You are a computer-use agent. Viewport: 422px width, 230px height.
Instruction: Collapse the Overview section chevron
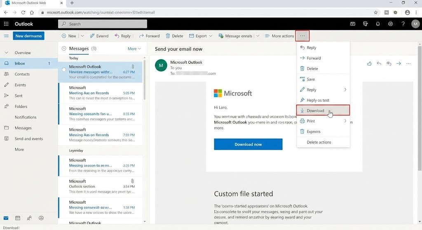pyautogui.click(x=7, y=53)
